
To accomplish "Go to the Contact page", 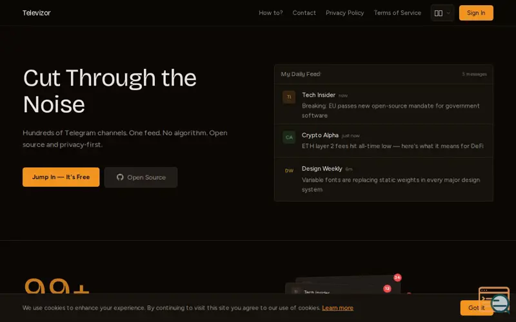I will 304,13.
